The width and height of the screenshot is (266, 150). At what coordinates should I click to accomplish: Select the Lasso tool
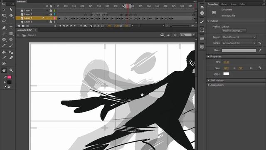[x=4, y=21]
